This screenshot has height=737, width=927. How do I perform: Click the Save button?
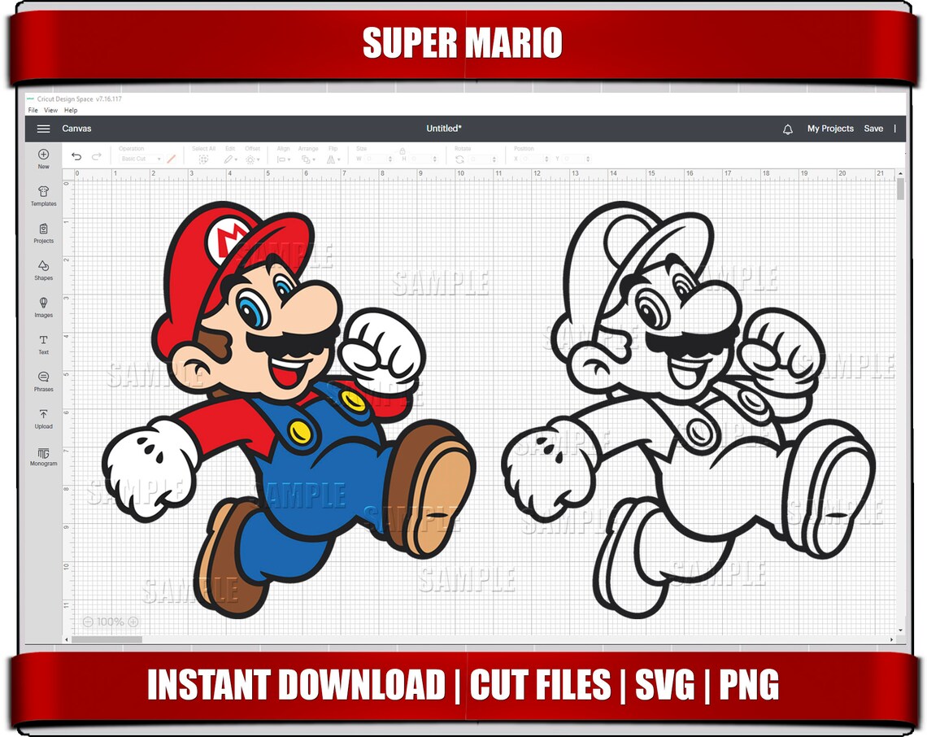(873, 129)
